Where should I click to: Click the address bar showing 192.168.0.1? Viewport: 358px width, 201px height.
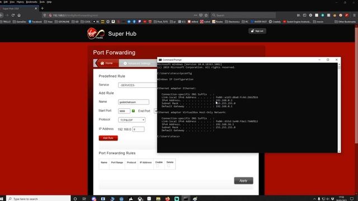tap(119, 15)
